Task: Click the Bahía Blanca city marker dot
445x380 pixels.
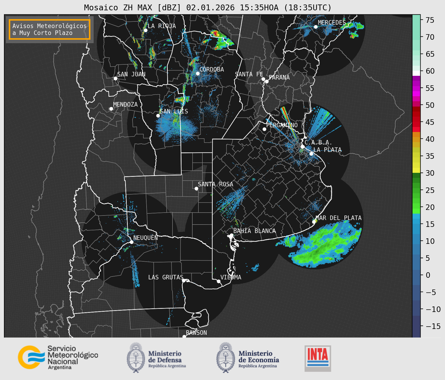Action: 231,235
